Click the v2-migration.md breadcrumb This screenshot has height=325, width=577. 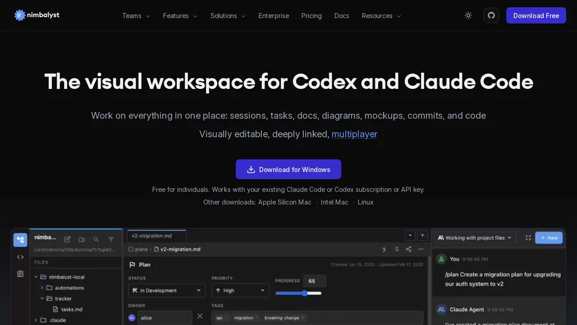click(178, 249)
